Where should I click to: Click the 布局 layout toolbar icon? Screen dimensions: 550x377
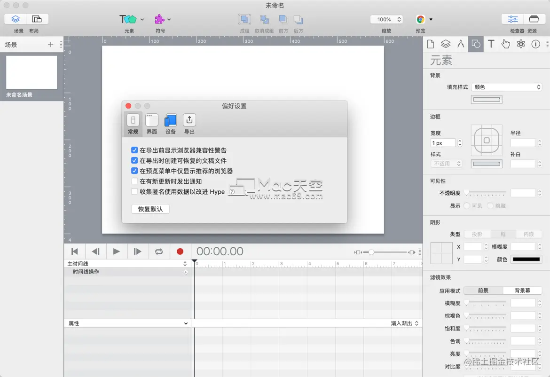37,19
